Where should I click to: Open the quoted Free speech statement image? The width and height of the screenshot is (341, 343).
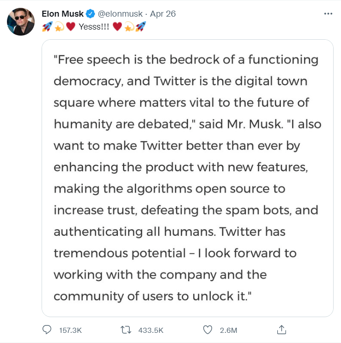pos(188,178)
